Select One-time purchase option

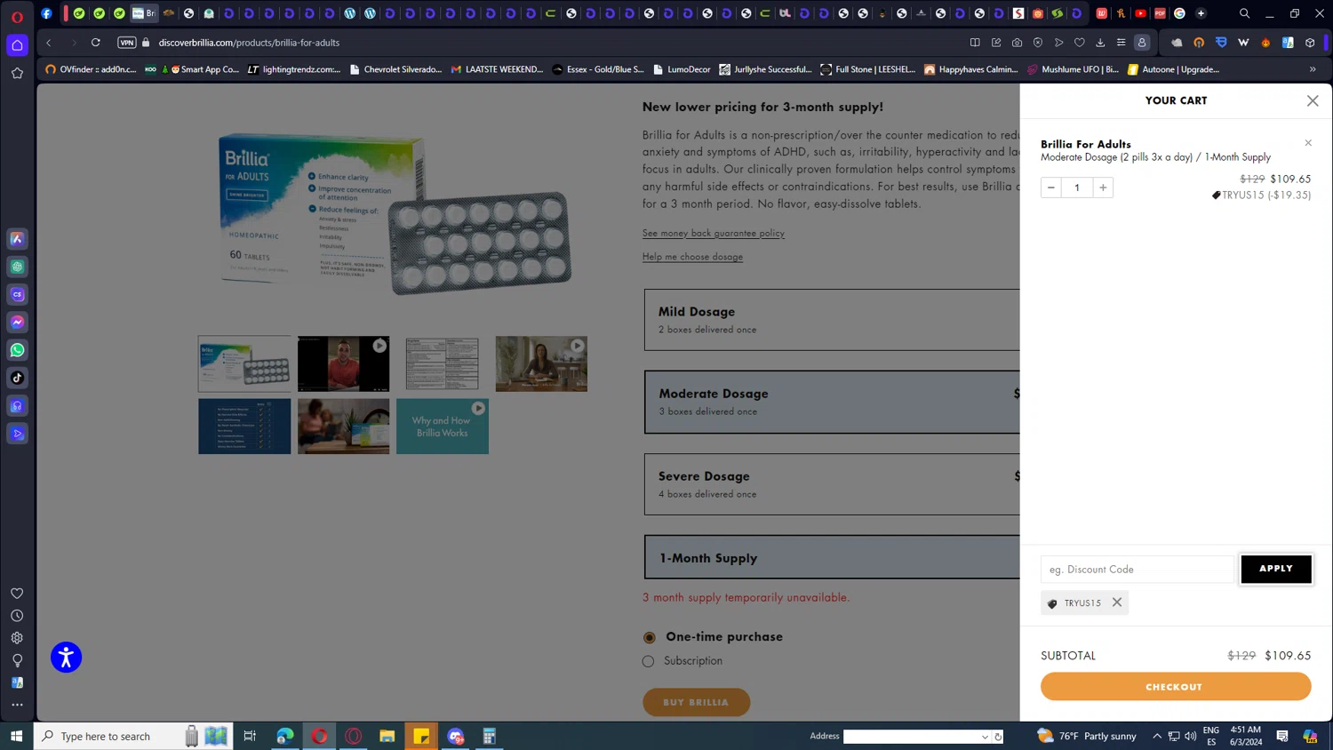650,637
